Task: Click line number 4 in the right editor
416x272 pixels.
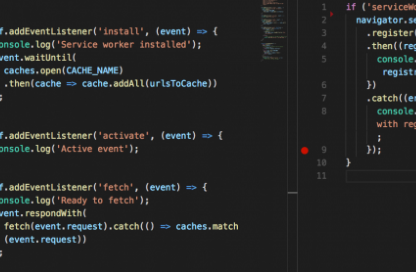Action: pyautogui.click(x=324, y=46)
